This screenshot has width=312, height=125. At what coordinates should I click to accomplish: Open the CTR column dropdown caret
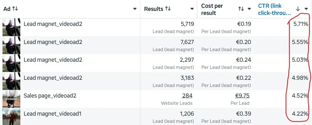306,9
